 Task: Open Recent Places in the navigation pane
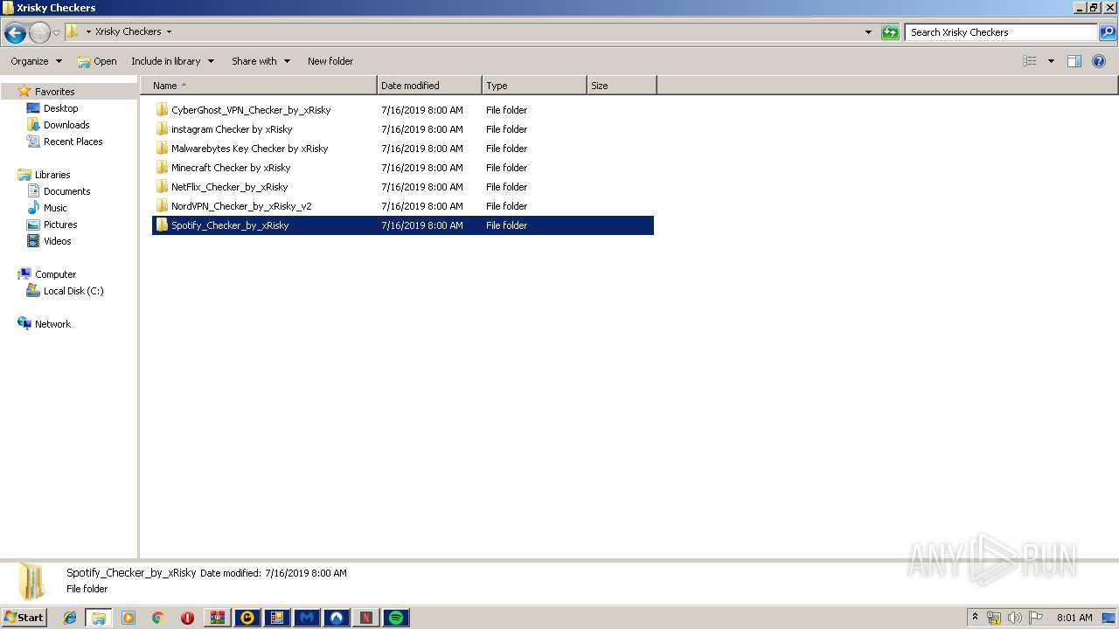pyautogui.click(x=73, y=142)
